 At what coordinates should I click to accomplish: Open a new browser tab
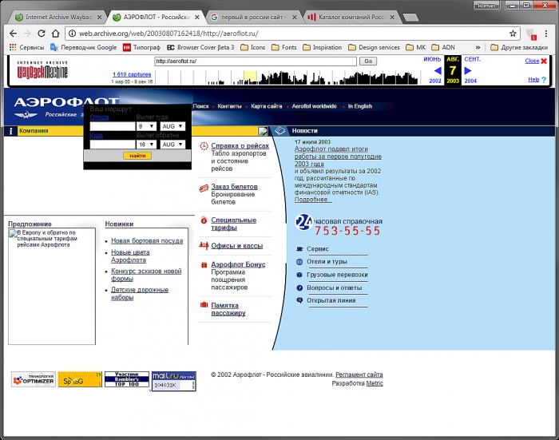[410, 18]
